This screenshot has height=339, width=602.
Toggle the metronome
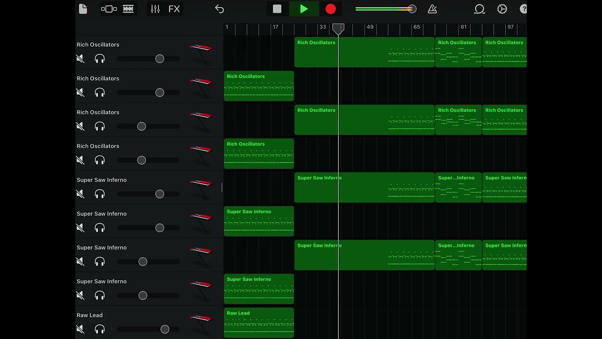click(x=432, y=9)
